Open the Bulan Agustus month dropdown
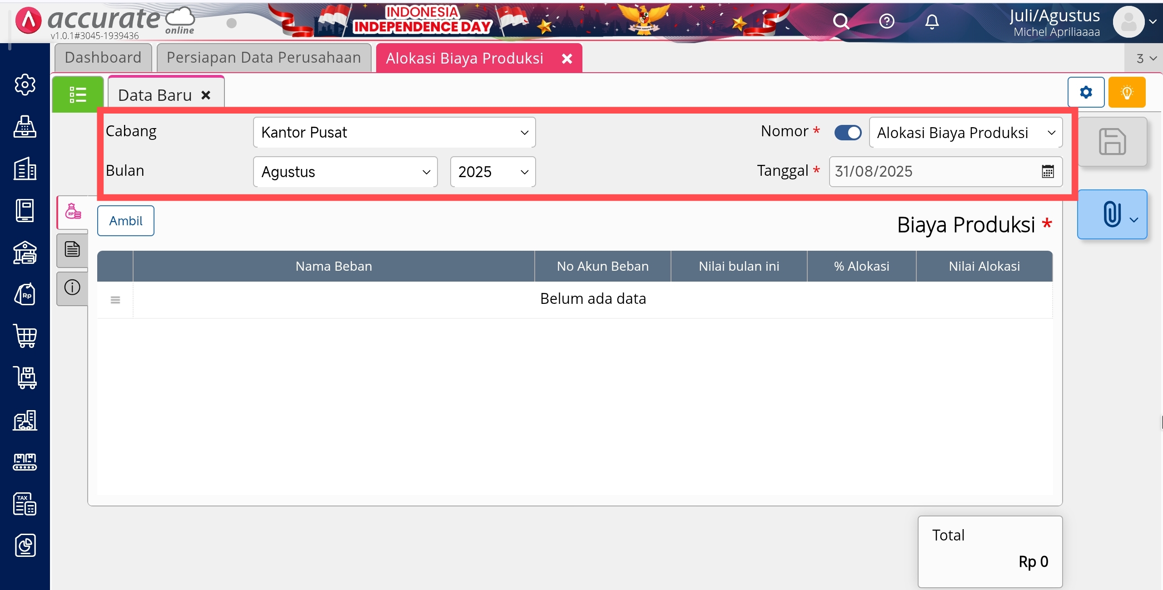1163x590 pixels. point(345,172)
